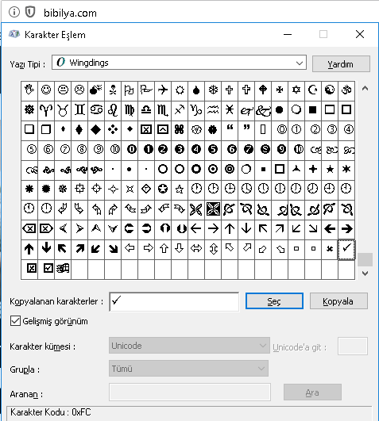The image size is (379, 421).
Task: Click the character grid scroll down arrow
Action: [365, 274]
